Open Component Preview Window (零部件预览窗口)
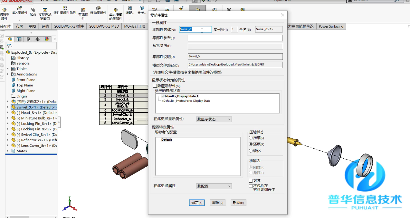 point(45,14)
